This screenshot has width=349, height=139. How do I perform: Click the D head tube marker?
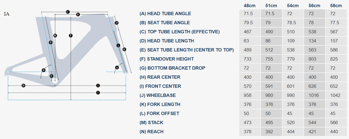point(117,23)
